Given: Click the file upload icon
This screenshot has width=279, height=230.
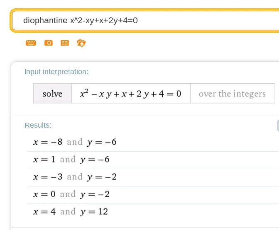Looking at the screenshot, I should pos(81,43).
